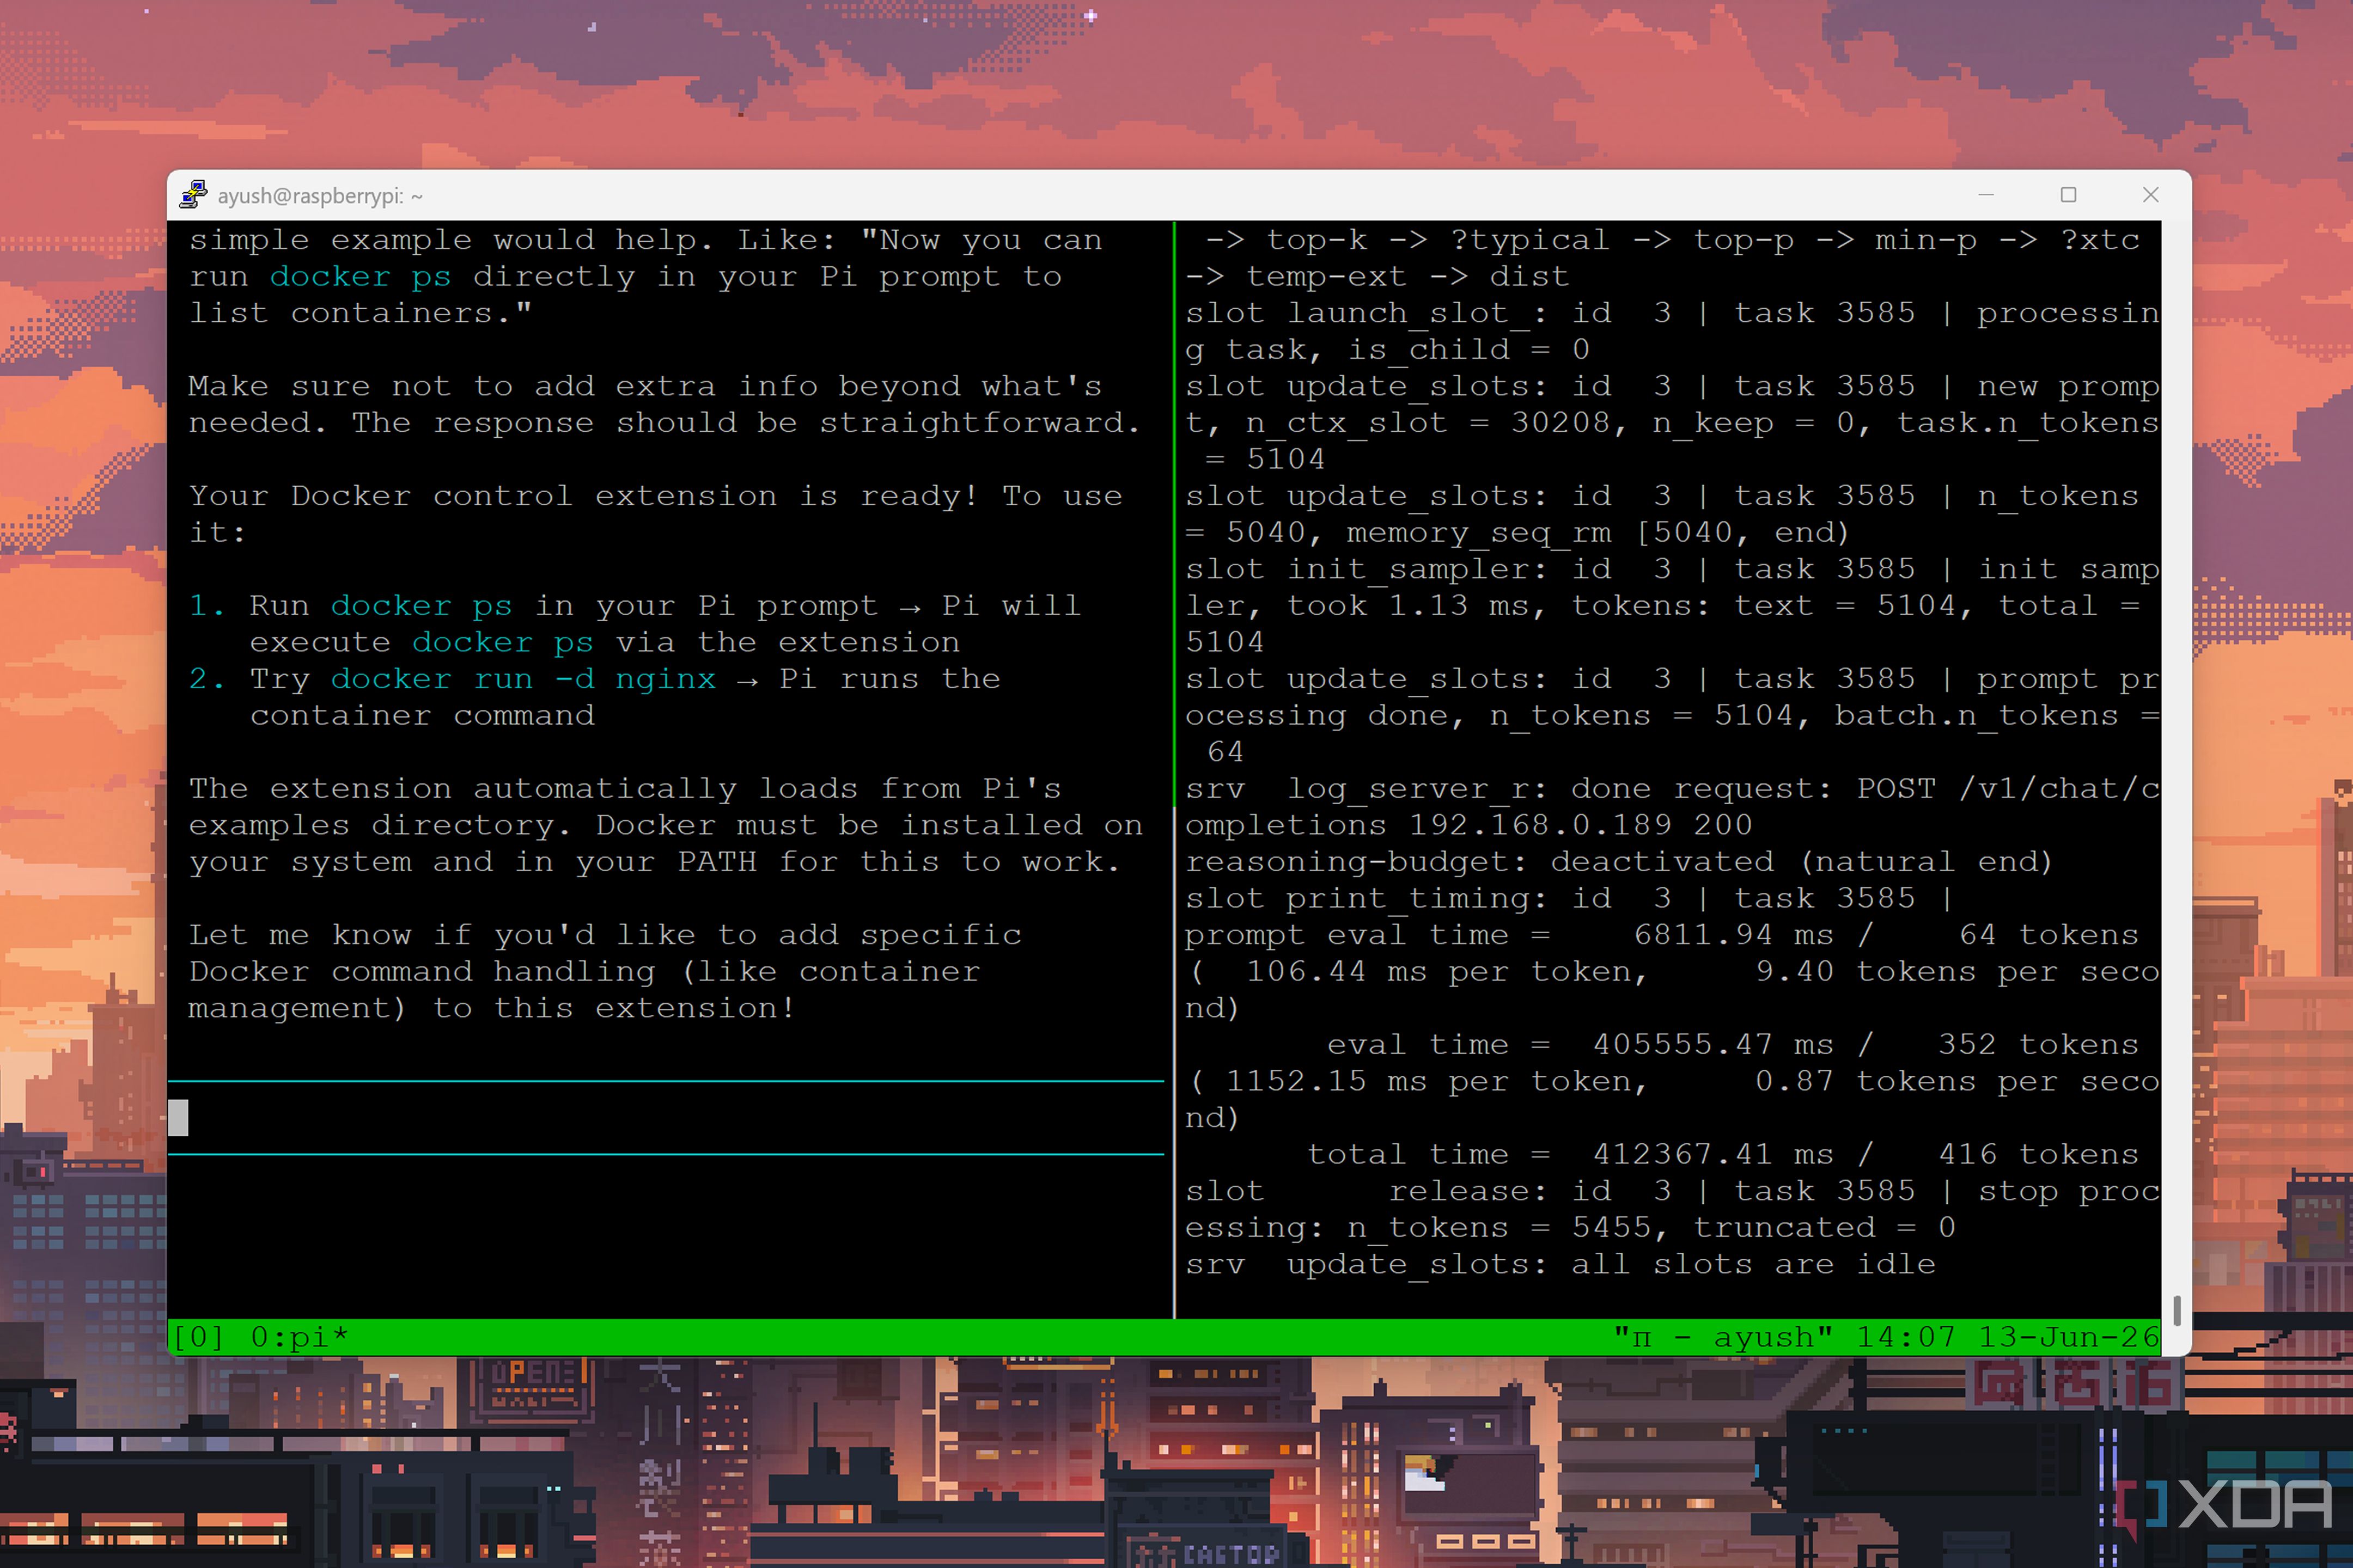Click the 14:07 time in status bar

[1905, 1337]
